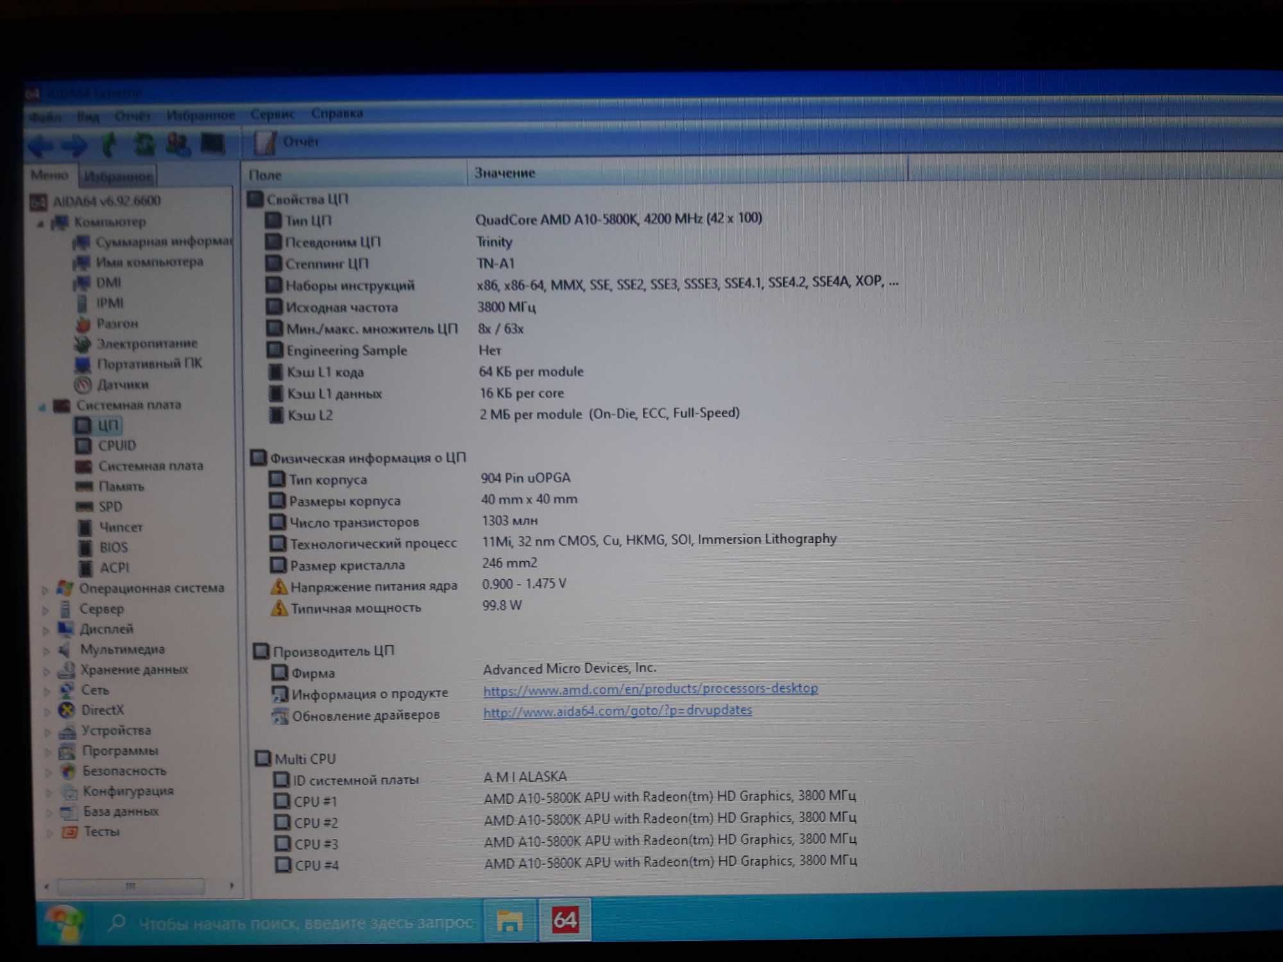Expand the Дисплей tree node
This screenshot has height=962, width=1283.
click(46, 630)
